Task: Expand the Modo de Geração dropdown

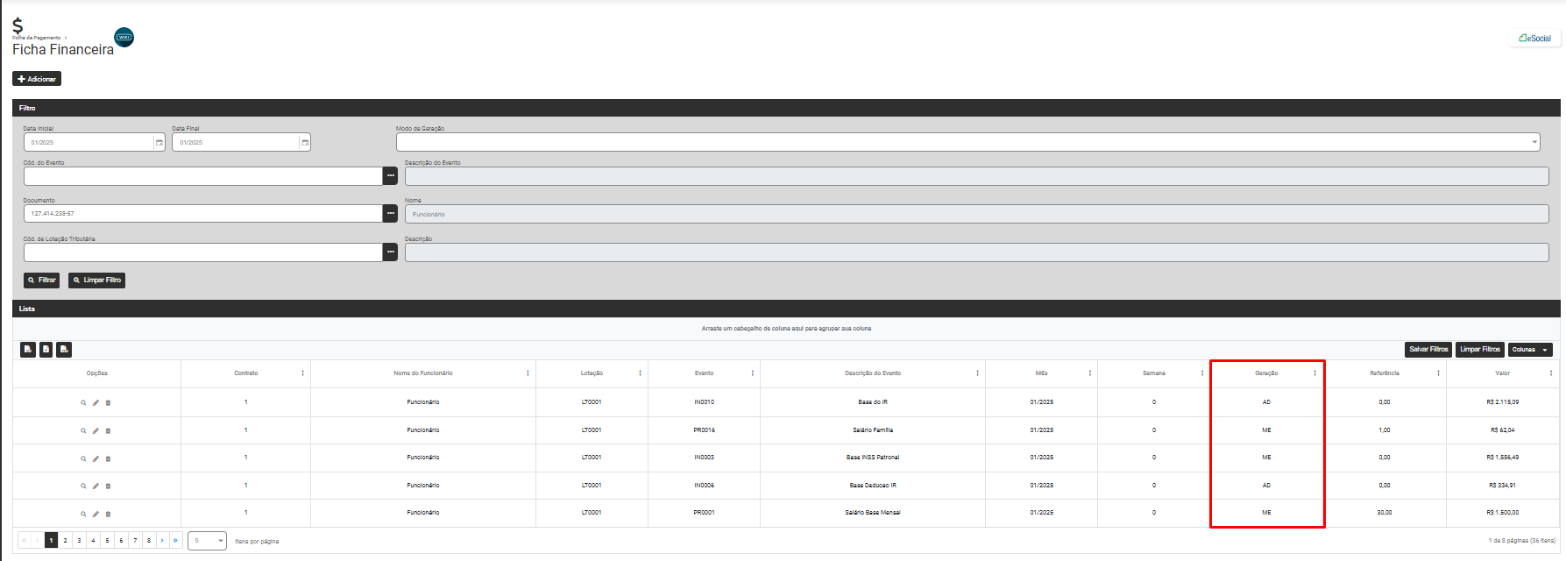Action: tap(1534, 142)
